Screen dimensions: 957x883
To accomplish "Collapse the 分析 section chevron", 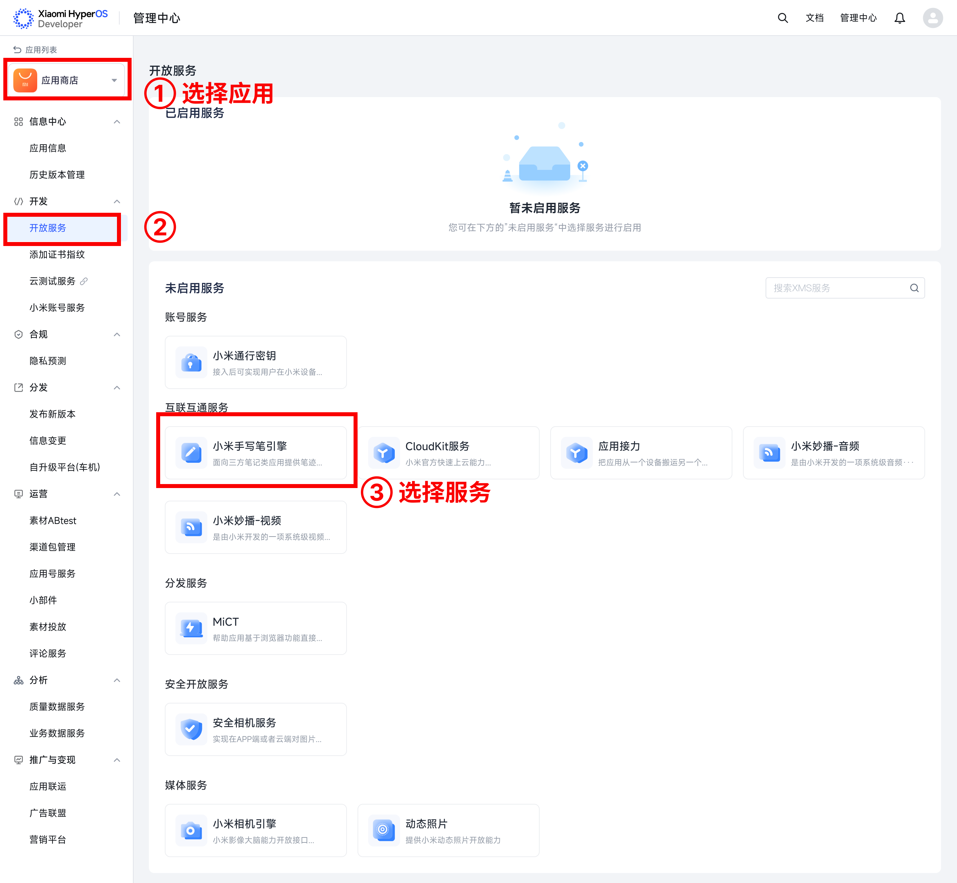I will click(117, 680).
